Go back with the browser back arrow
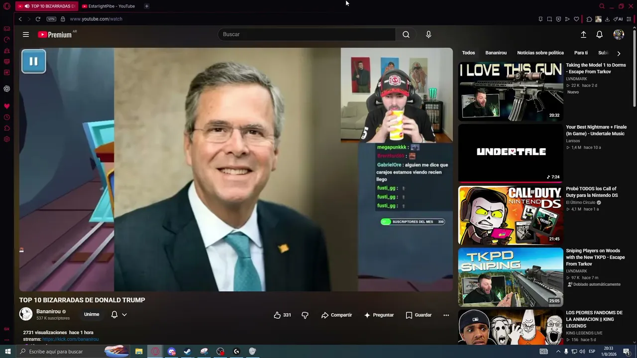 tap(20, 19)
